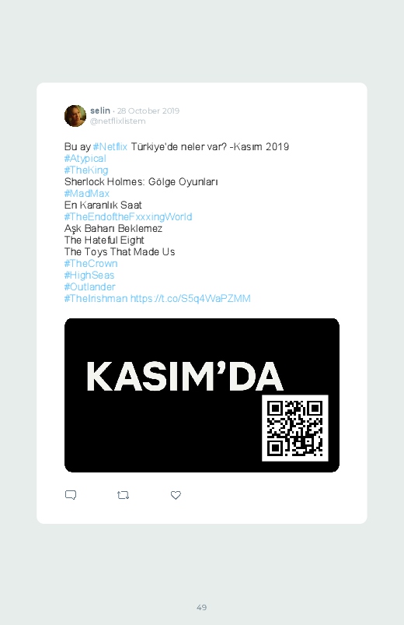The width and height of the screenshot is (404, 625).
Task: Click the #TheIrishman hashtag
Action: 96,298
